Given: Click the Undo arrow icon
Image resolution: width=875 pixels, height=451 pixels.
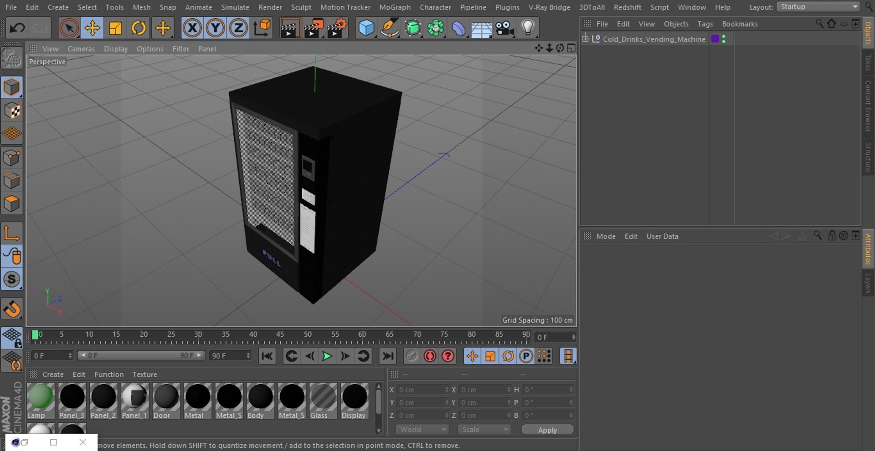Looking at the screenshot, I should [17, 28].
